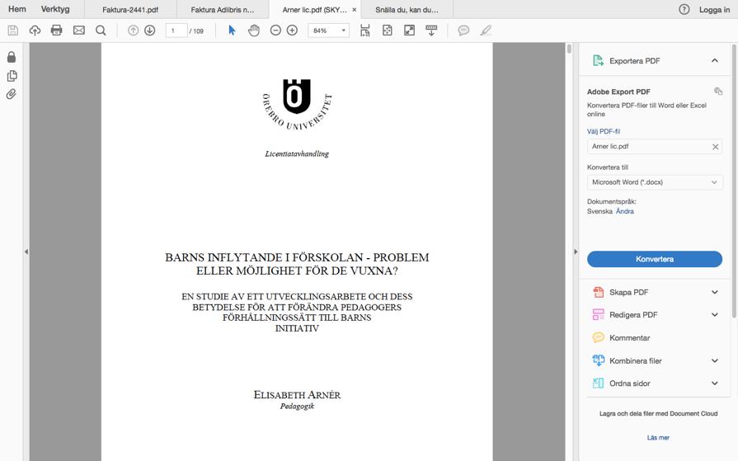This screenshot has height=461, width=738.
Task: Click the page number input field
Action: (176, 31)
